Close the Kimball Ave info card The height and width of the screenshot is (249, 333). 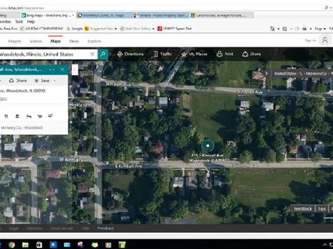62,69
